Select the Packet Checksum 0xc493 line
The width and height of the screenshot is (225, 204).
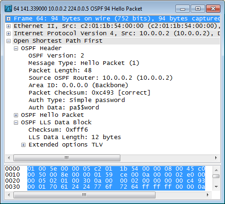[89, 93]
